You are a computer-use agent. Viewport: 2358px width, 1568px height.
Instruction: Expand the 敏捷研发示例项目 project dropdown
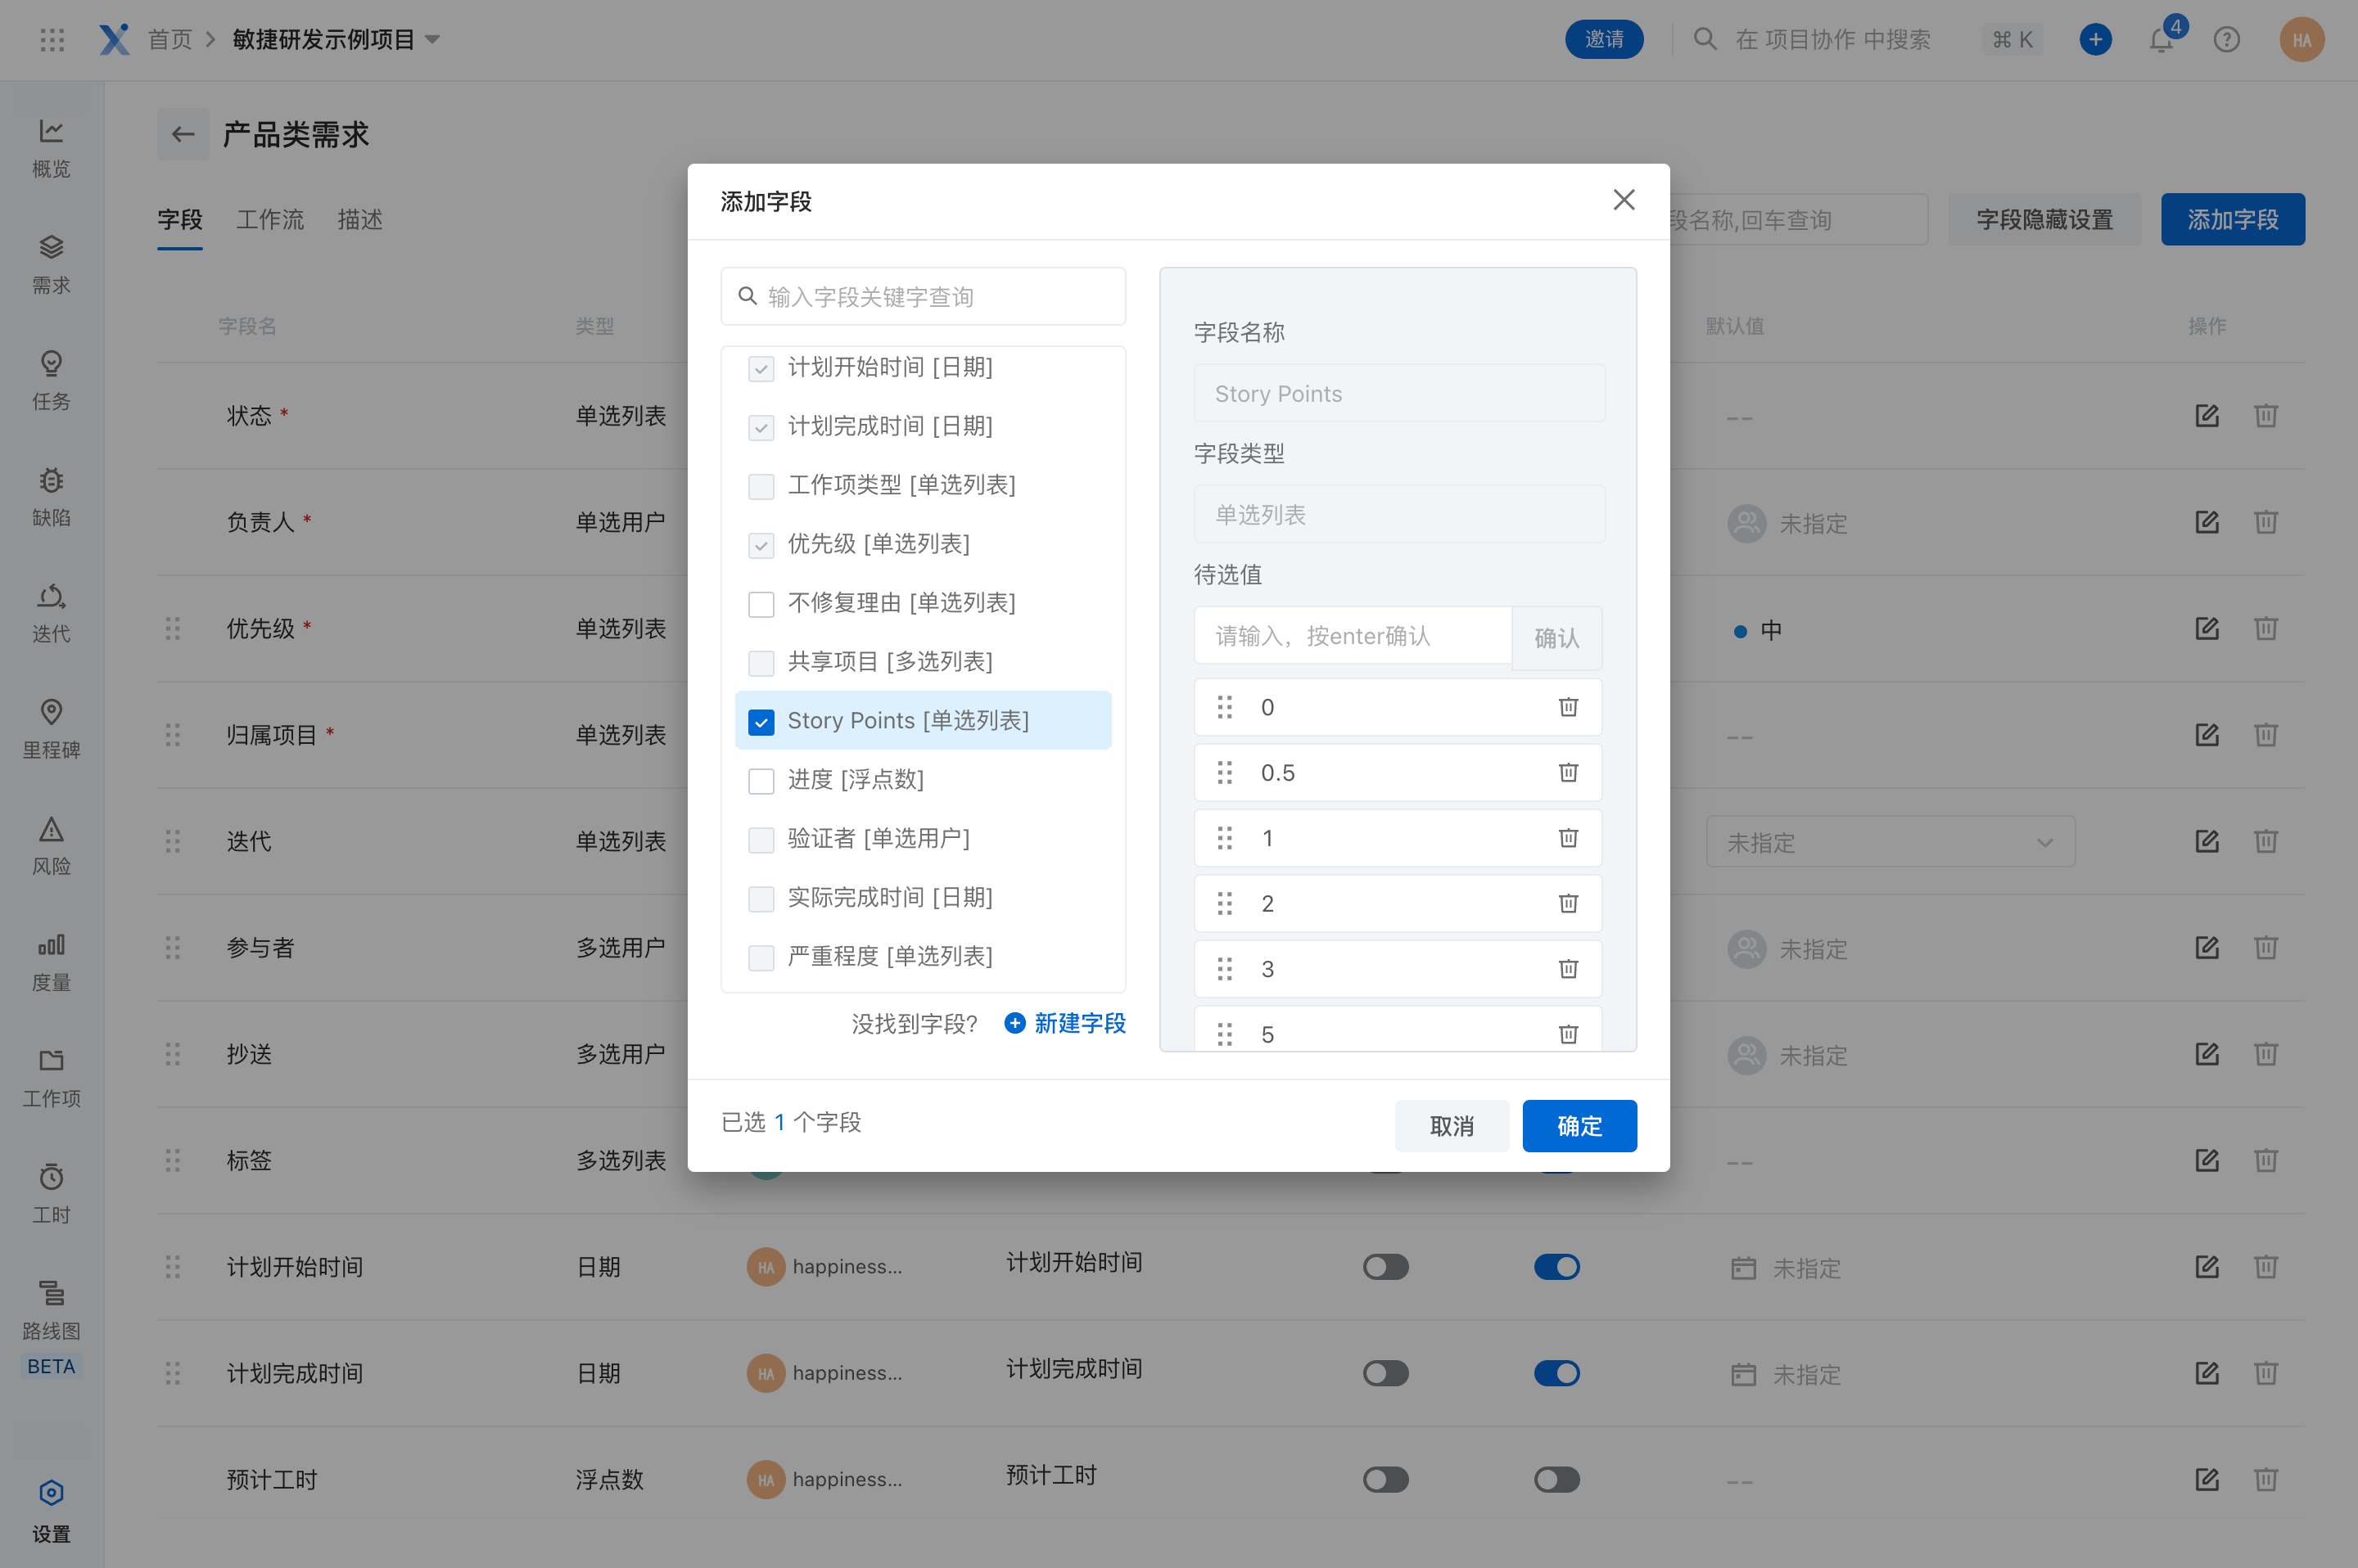(433, 40)
